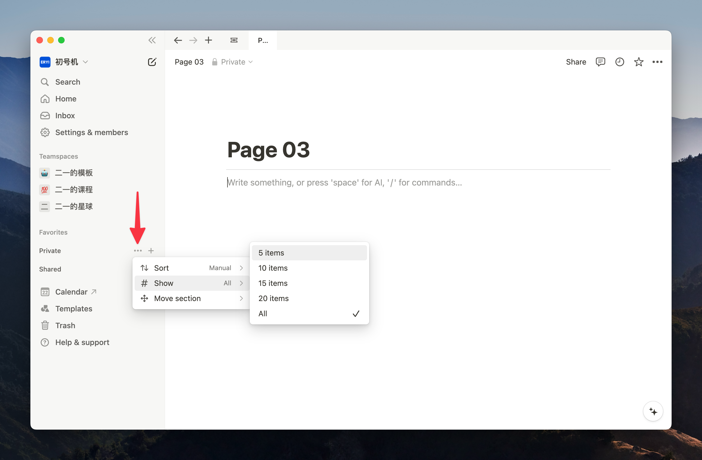Open new tab with plus icon
Viewport: 702px width, 460px height.
point(208,40)
